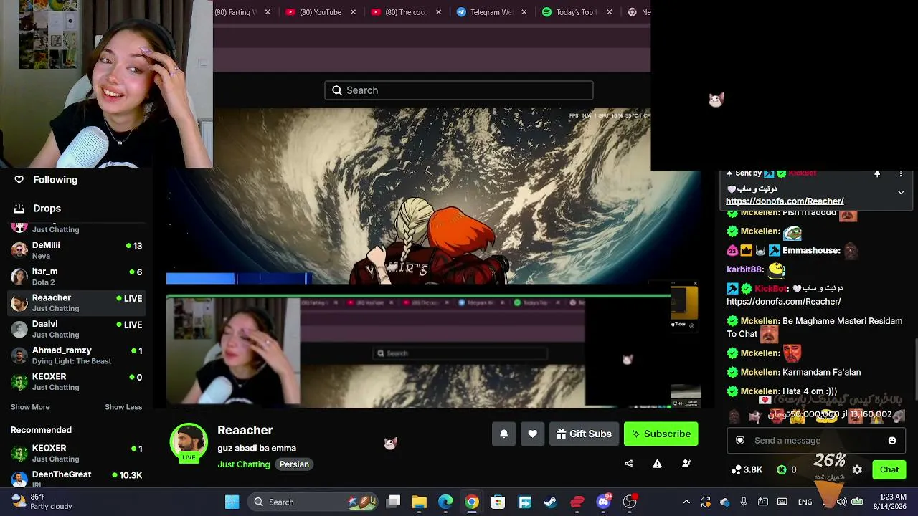918x516 pixels.
Task: Open the Drops gift icon in sidebar
Action: [x=19, y=209]
